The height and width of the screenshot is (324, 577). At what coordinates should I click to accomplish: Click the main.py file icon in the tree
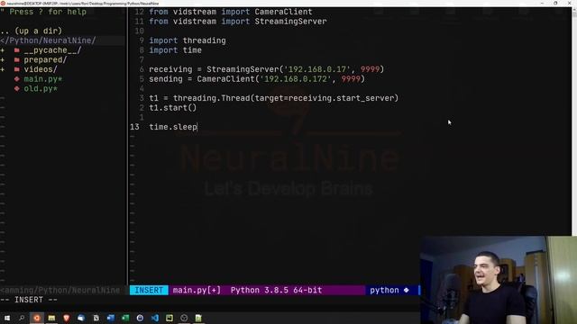coord(17,79)
